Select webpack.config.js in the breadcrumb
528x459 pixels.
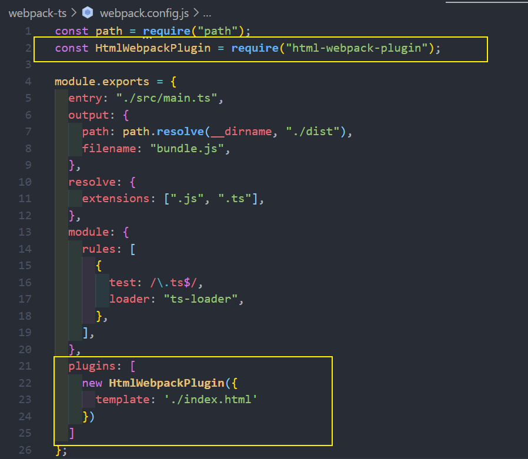[x=144, y=13]
